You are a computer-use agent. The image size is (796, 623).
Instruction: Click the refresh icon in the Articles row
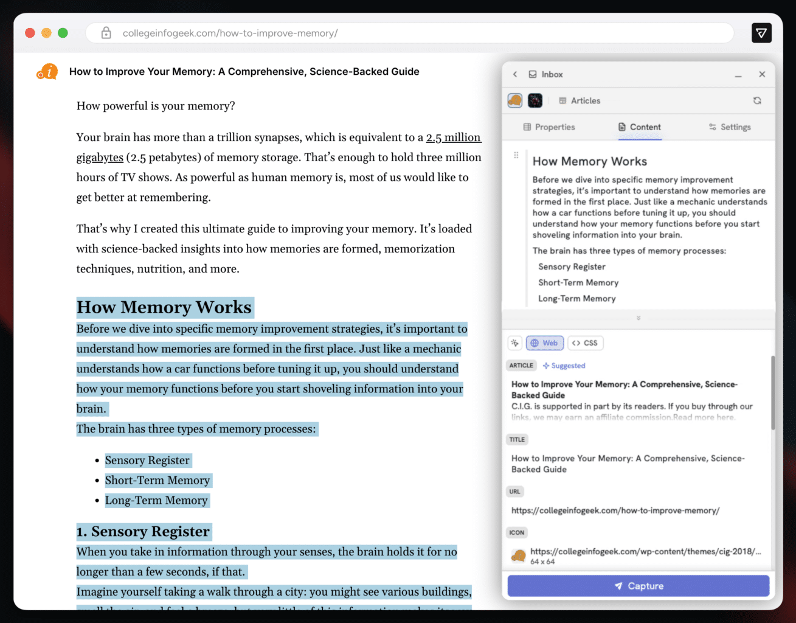click(x=757, y=100)
